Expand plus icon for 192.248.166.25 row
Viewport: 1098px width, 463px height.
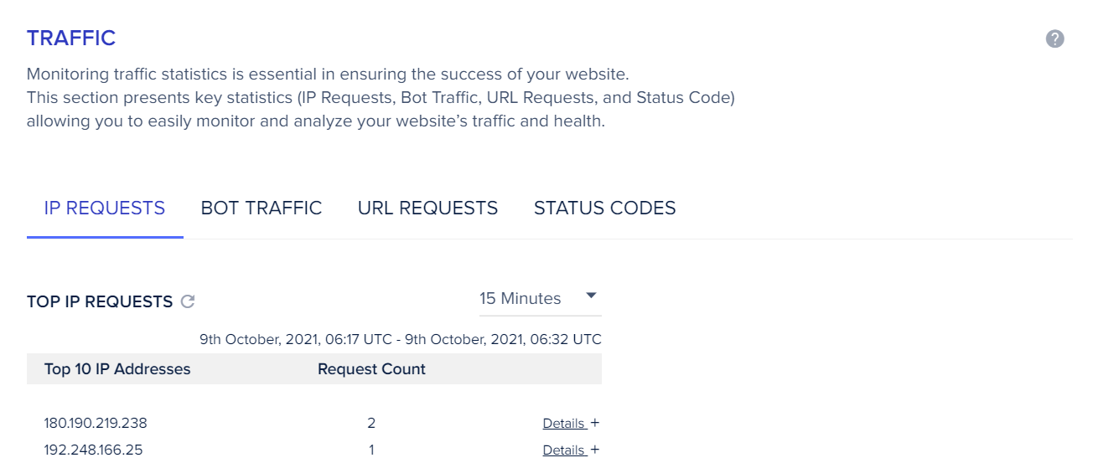point(595,450)
